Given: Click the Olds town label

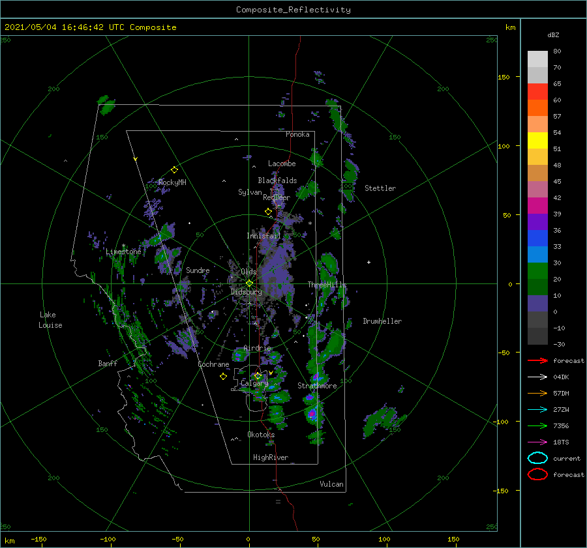Looking at the screenshot, I should click(x=248, y=272).
